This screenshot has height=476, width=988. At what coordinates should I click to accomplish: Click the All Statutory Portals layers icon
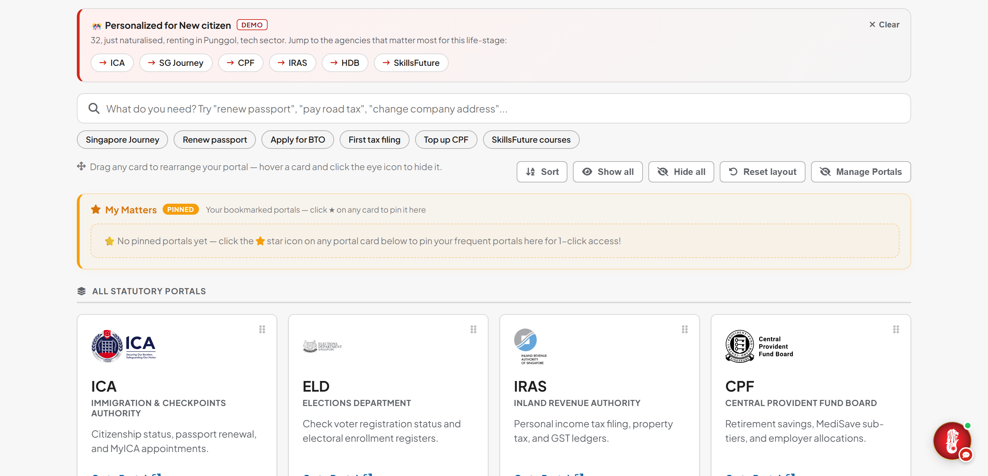pos(81,291)
